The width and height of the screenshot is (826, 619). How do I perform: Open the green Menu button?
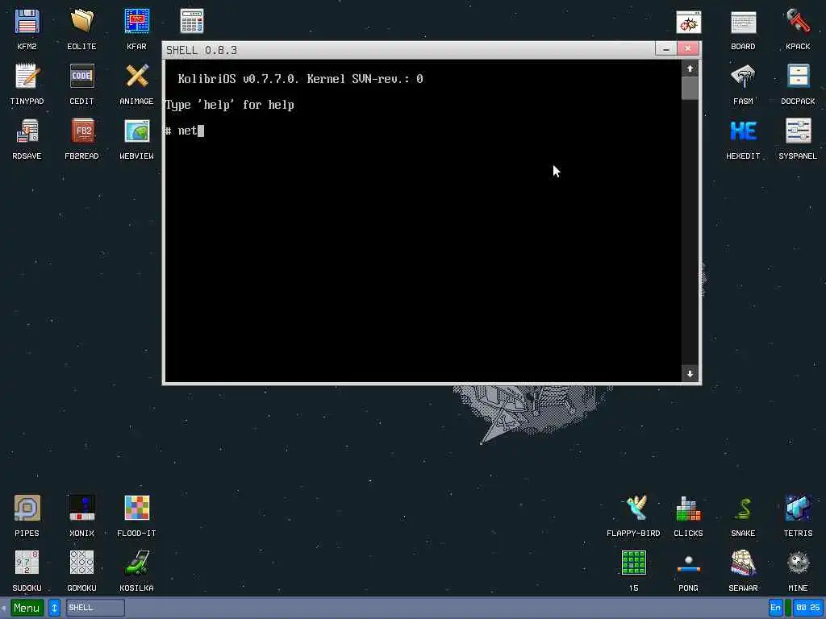27,608
